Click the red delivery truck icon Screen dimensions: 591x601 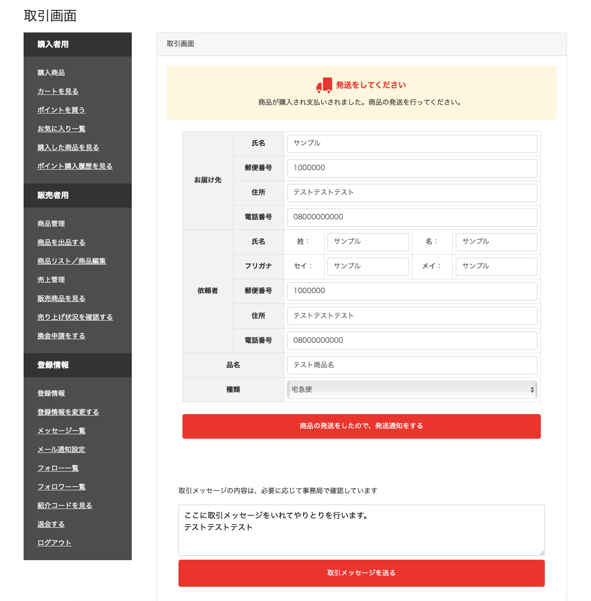[x=324, y=85]
